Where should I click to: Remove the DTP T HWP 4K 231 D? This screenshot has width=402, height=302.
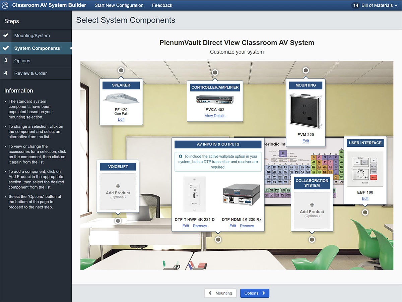click(200, 226)
